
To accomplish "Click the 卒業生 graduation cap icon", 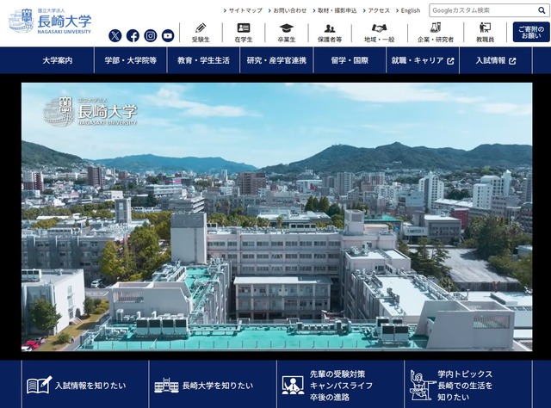I will (287, 28).
